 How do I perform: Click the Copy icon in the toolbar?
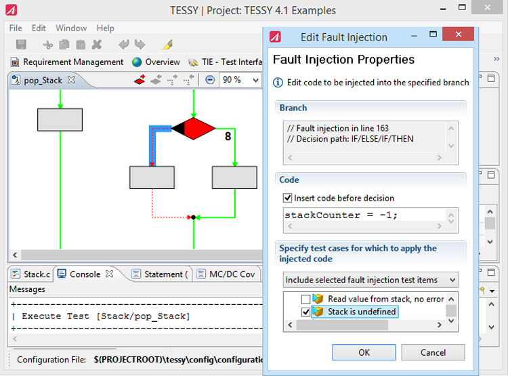click(x=64, y=45)
